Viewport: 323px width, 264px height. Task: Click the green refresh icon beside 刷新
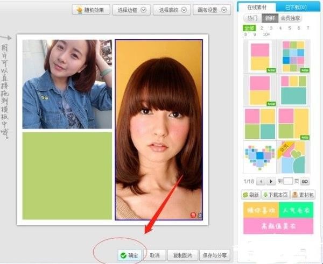[245, 195]
